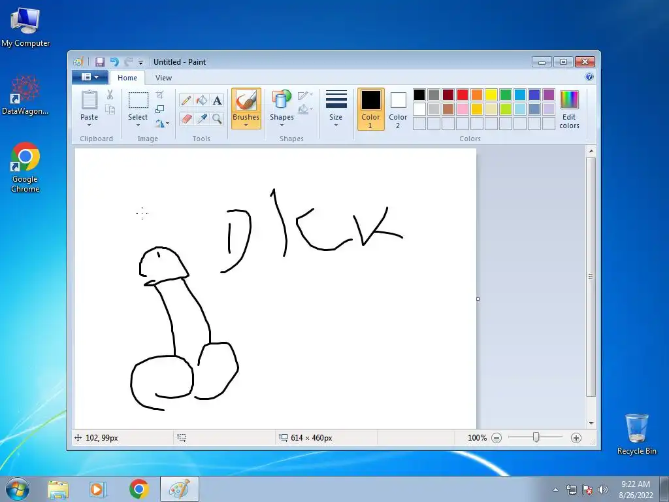Click the vertical scrollbar down arrow
This screenshot has height=502, width=669.
pyautogui.click(x=591, y=423)
